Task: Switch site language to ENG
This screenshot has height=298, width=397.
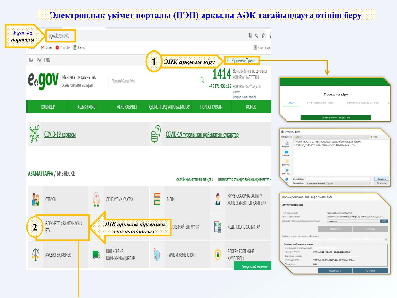Action: coord(47,60)
